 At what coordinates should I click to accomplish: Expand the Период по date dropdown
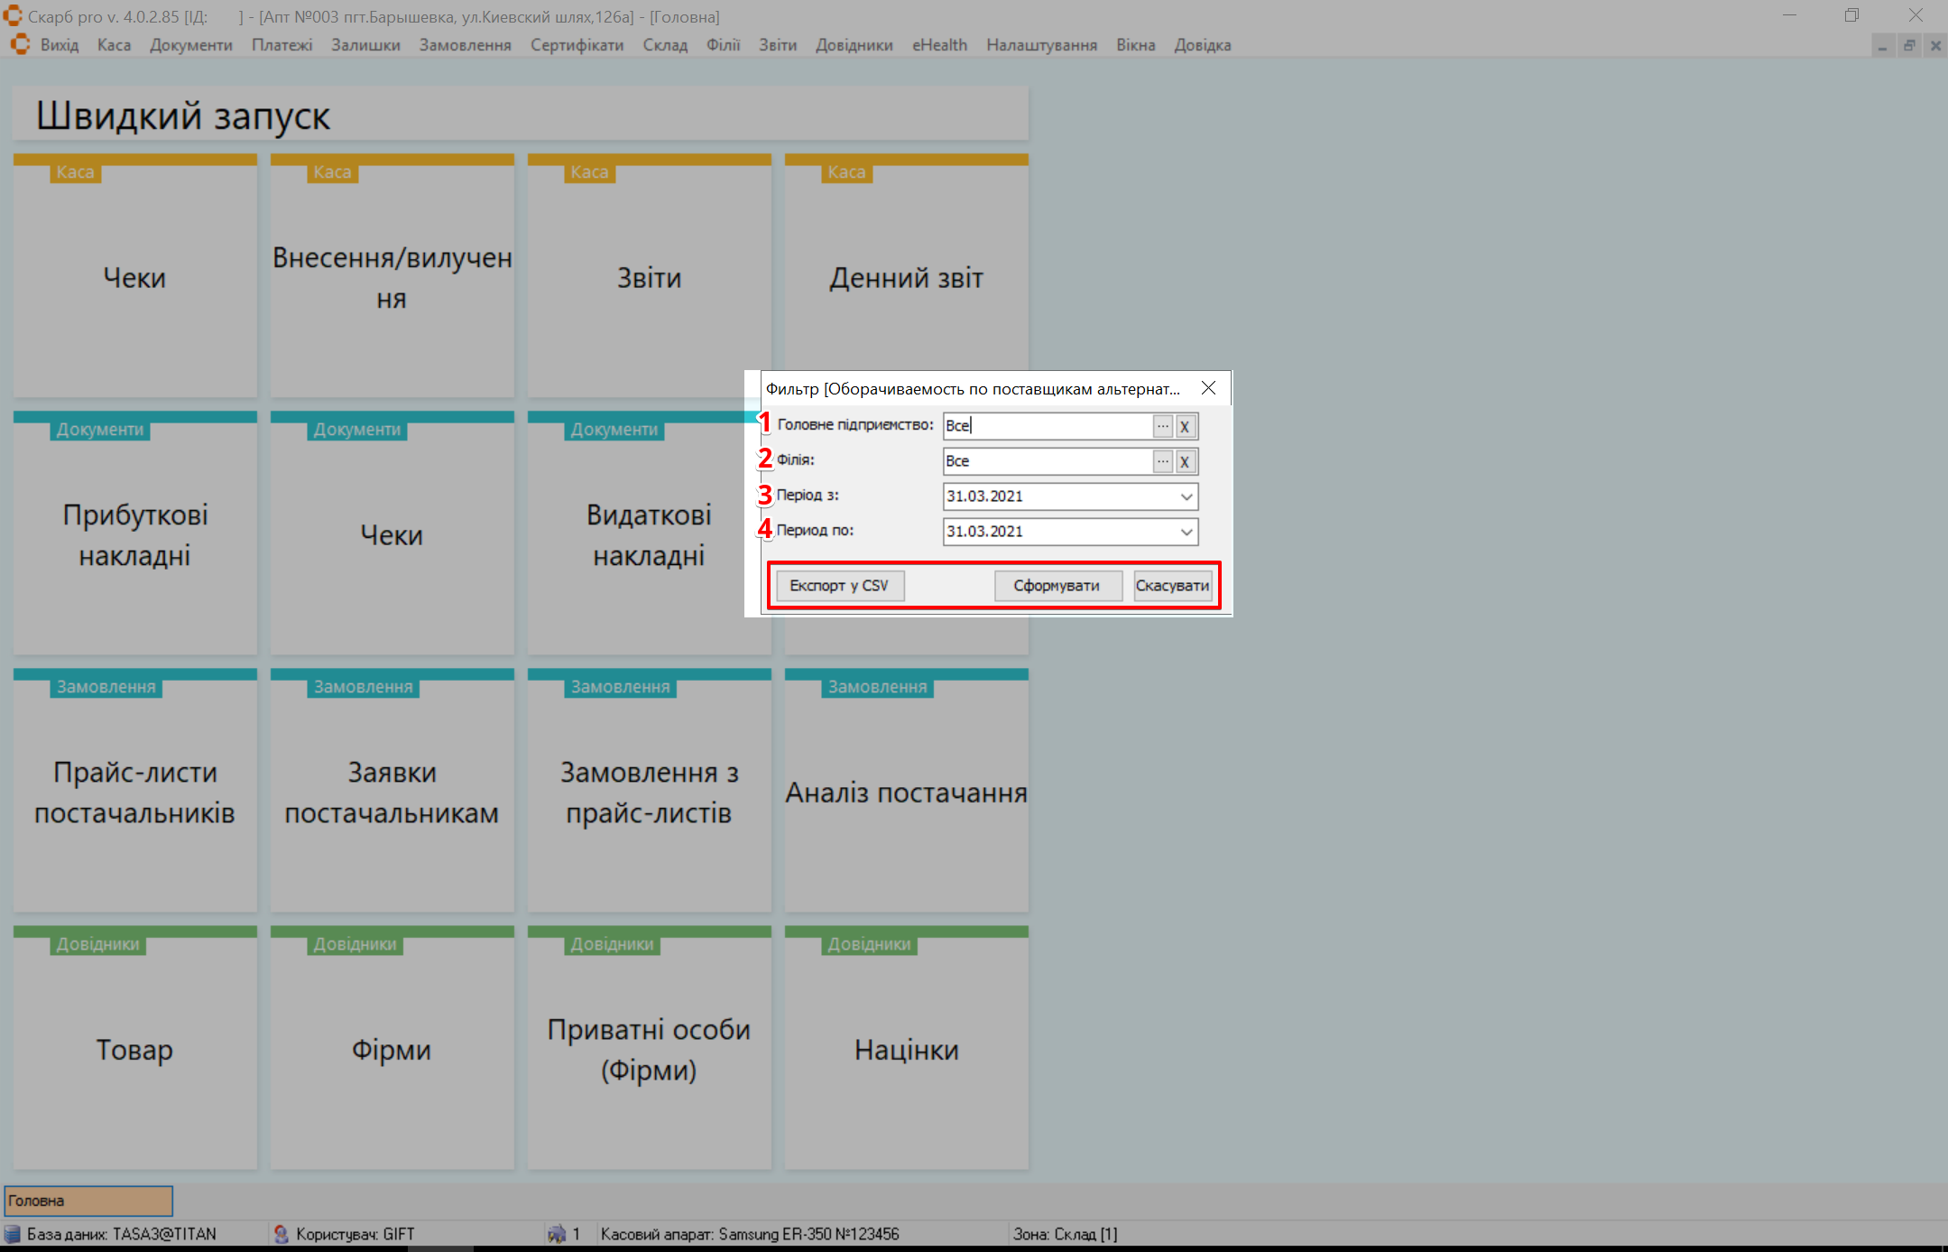pos(1186,532)
